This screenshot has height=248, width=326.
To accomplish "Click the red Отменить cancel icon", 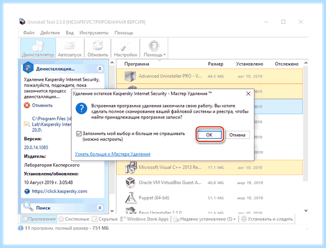I will tap(27, 106).
